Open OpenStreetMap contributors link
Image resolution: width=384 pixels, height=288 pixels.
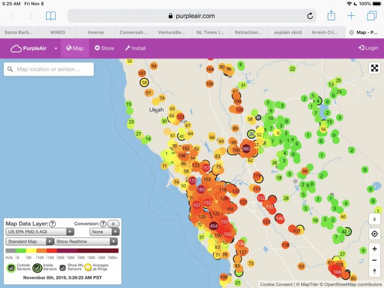(351, 284)
